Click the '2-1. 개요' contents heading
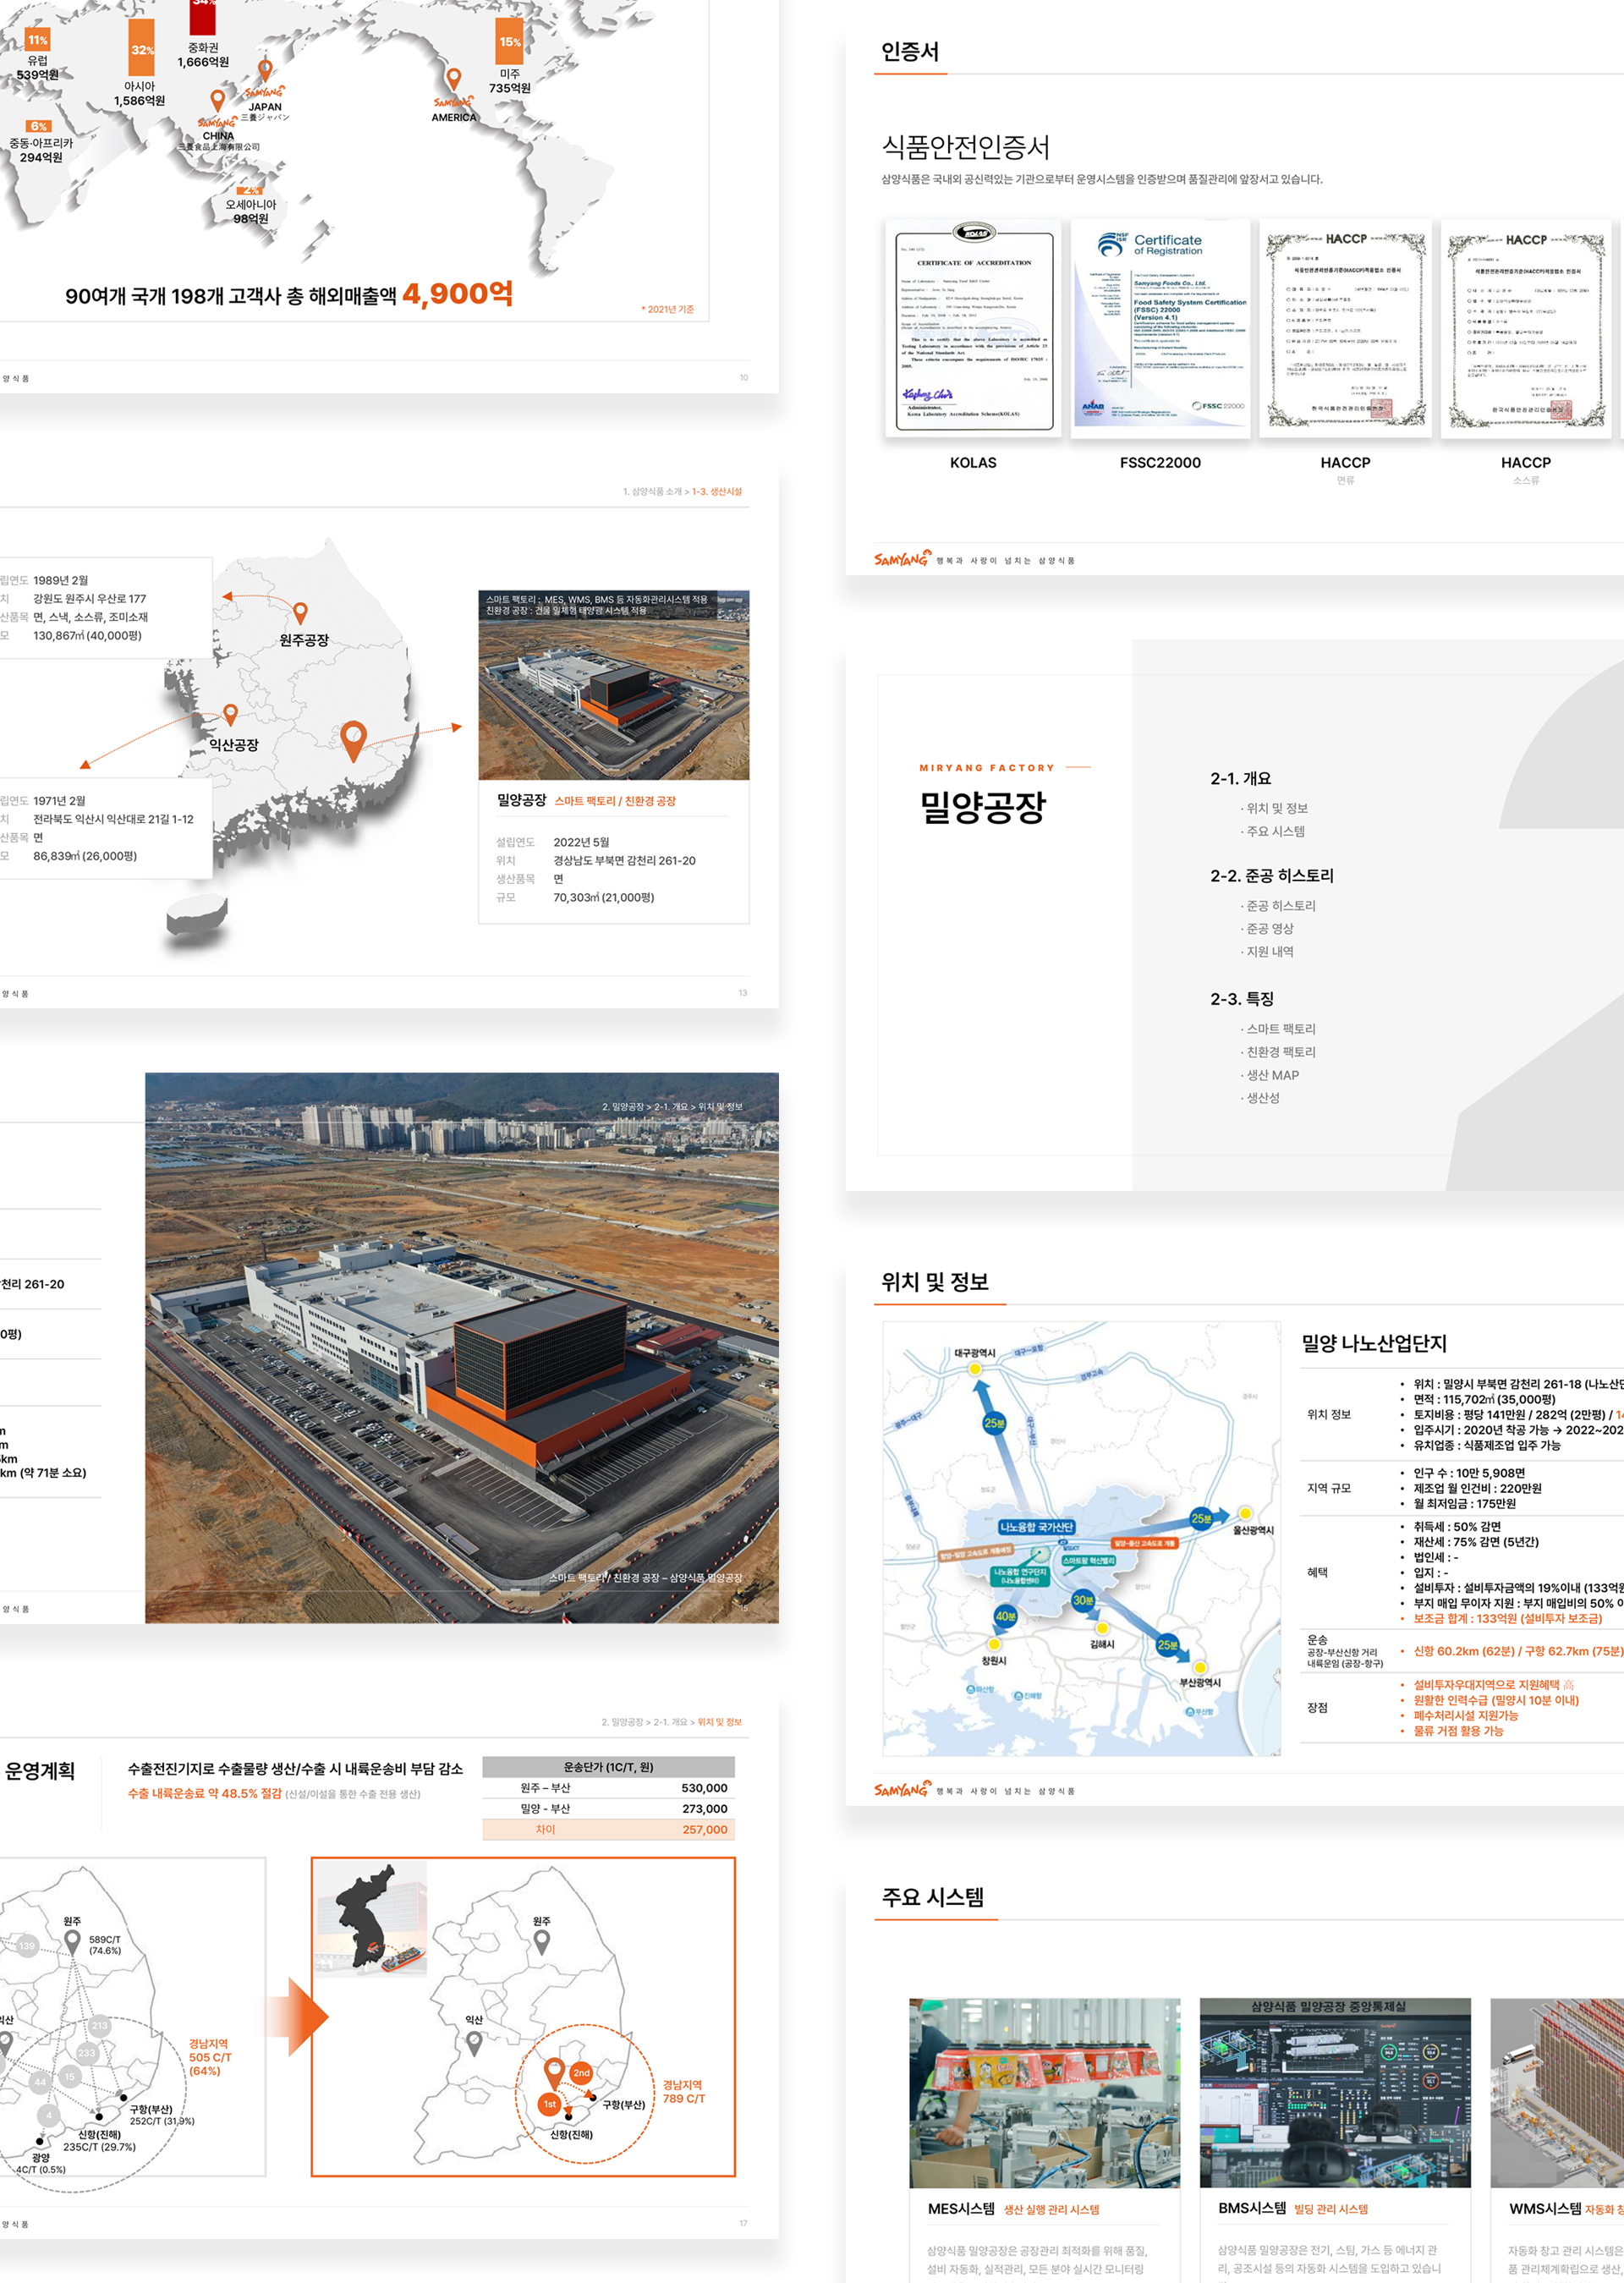Screen dimensions: 1624x2283 point(1240,778)
